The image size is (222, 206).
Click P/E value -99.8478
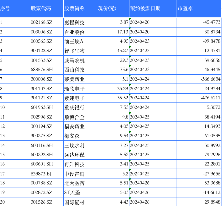click(x=199, y=41)
